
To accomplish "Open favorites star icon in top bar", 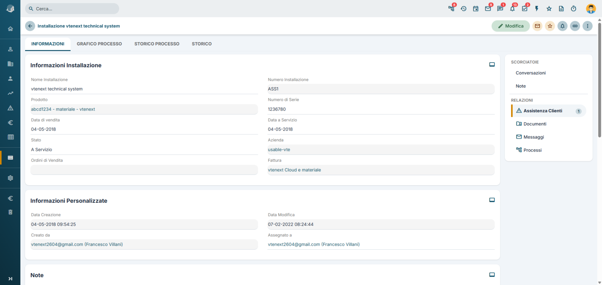I will tap(549, 9).
